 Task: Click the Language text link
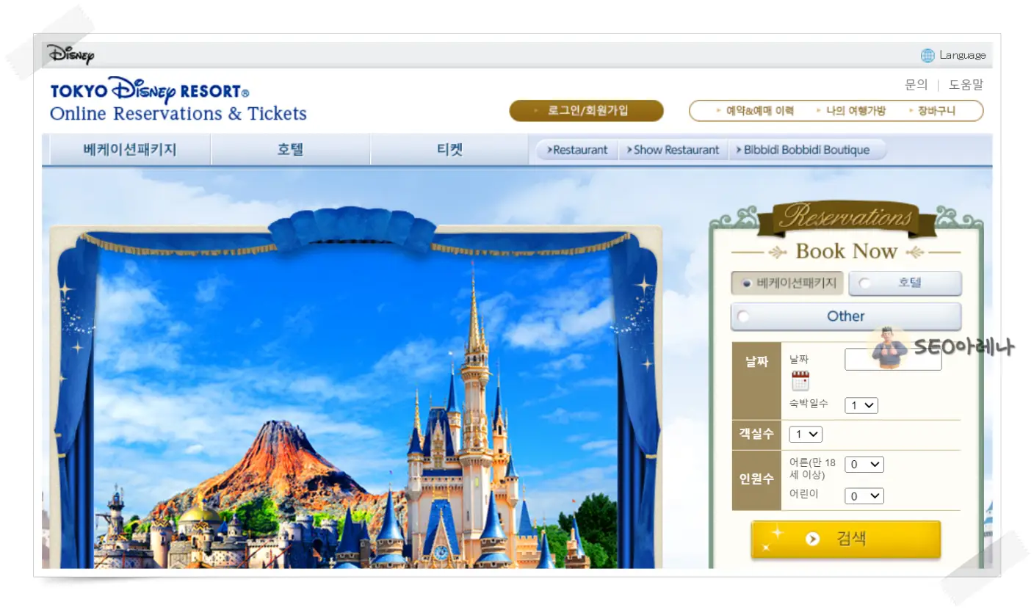[x=963, y=55]
